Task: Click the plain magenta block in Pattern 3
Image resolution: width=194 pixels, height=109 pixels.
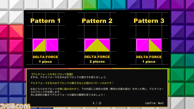Action: coord(142,45)
